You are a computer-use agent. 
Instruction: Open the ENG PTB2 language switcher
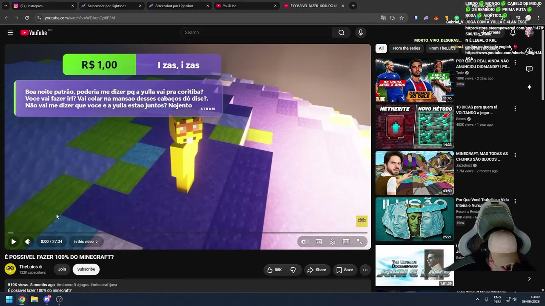pyautogui.click(x=497, y=299)
